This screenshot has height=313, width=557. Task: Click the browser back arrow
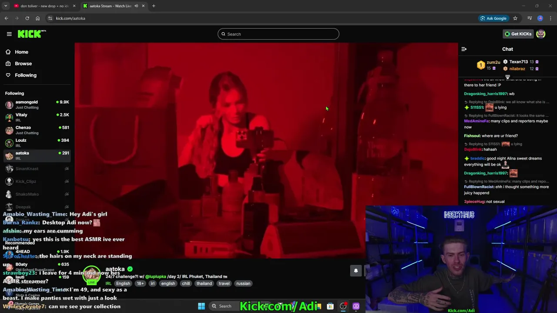click(6, 18)
